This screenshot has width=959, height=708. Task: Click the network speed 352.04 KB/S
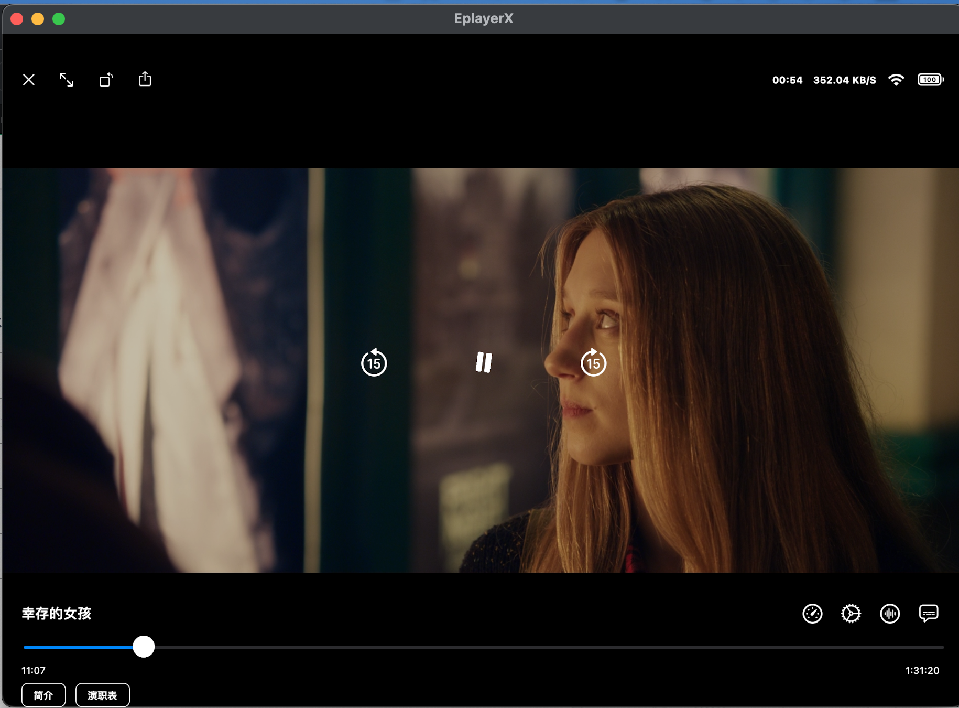(x=845, y=80)
